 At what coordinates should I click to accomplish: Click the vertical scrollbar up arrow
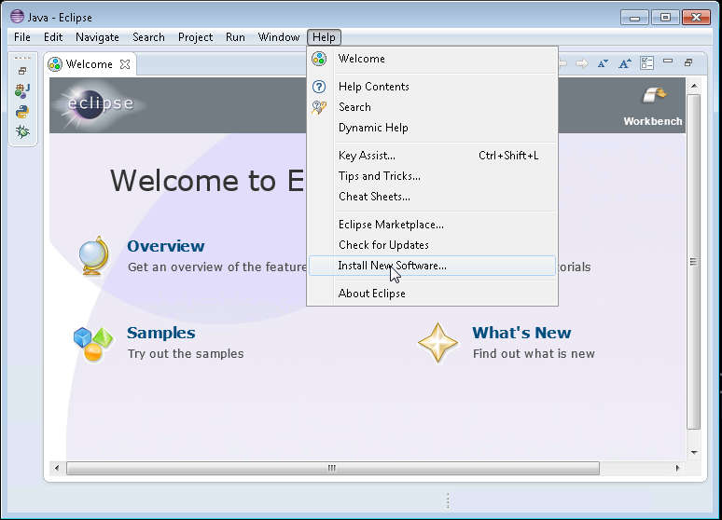694,86
